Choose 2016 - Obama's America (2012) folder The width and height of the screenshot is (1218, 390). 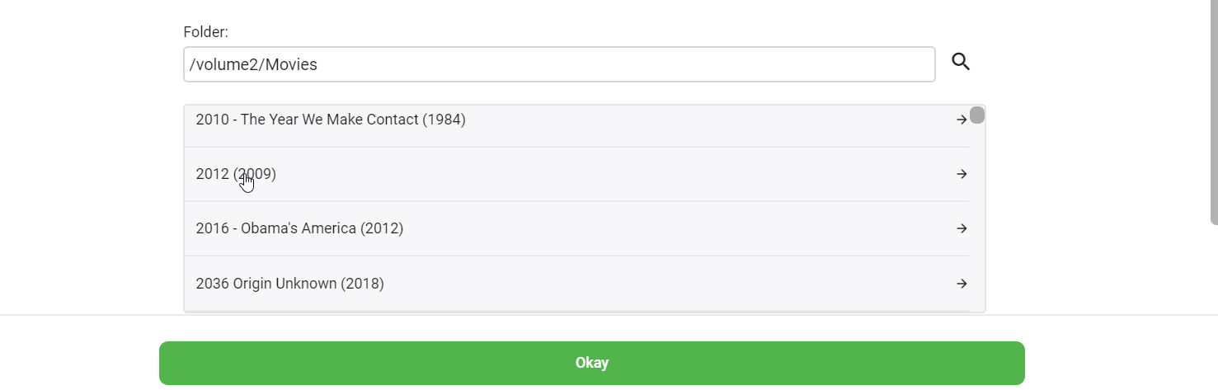[299, 228]
